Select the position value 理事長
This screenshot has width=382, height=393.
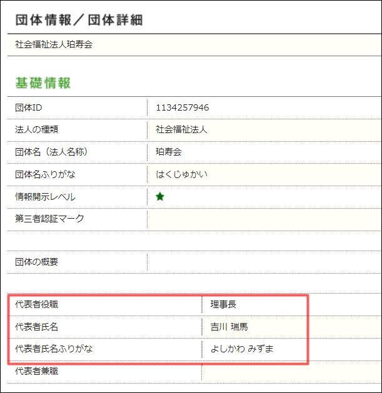pyautogui.click(x=223, y=304)
